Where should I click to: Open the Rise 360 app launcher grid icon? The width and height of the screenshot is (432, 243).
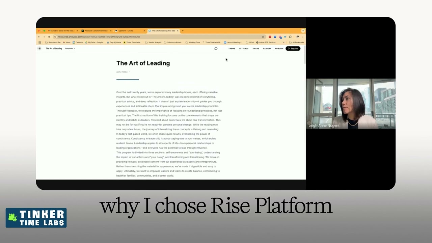[x=39, y=48]
